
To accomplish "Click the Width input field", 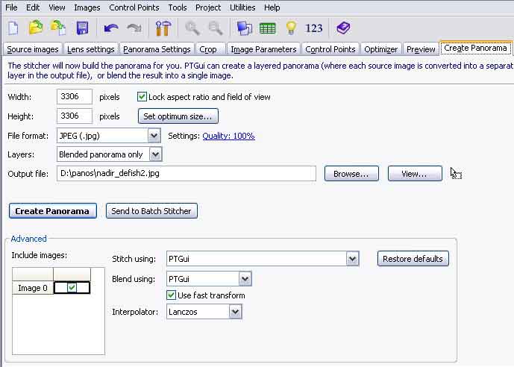I will 75,97.
